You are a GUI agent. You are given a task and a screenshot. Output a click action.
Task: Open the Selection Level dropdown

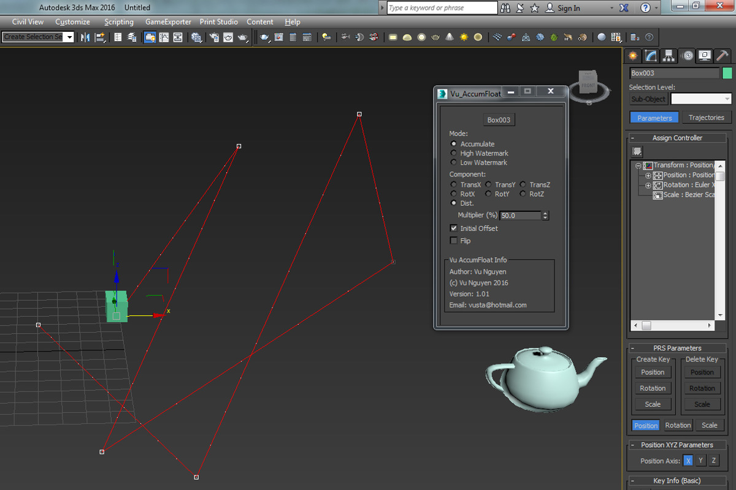point(701,99)
